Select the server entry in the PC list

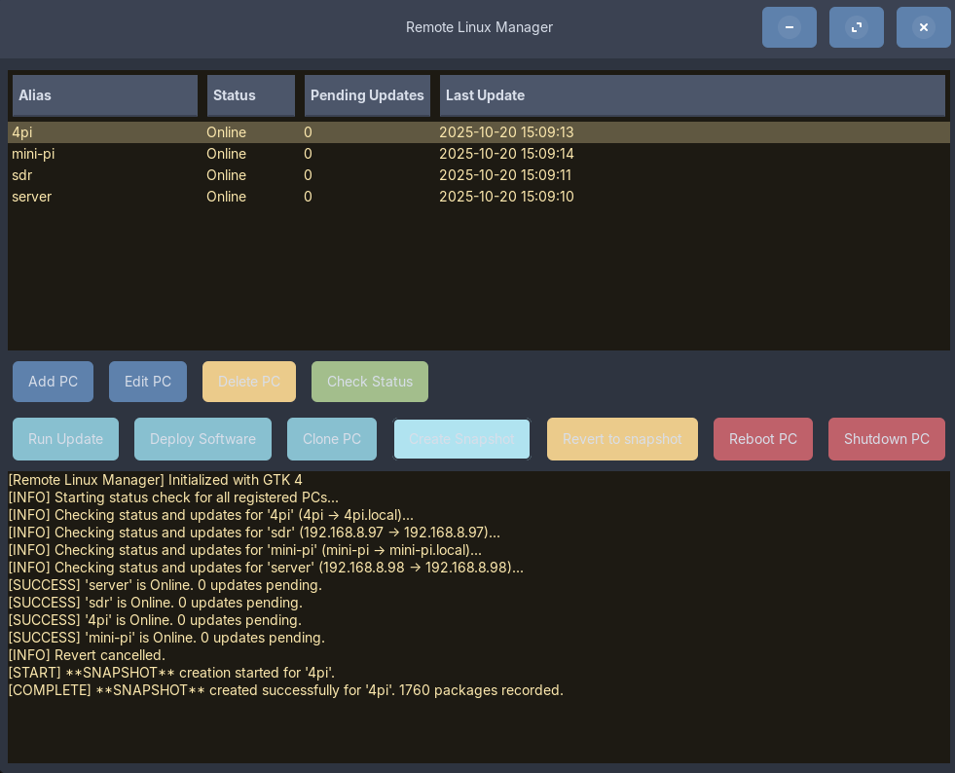(x=32, y=197)
